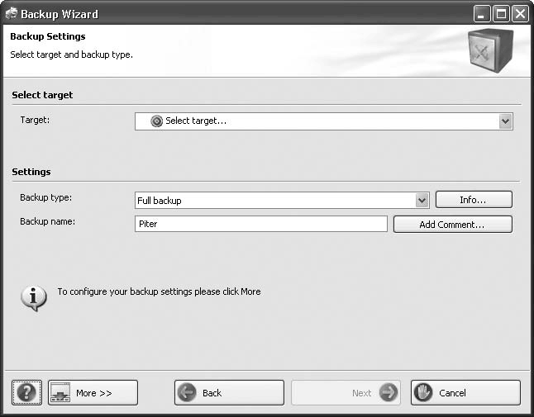This screenshot has width=534, height=417.
Task: Cancel the Backup Wizard
Action: pyautogui.click(x=465, y=392)
